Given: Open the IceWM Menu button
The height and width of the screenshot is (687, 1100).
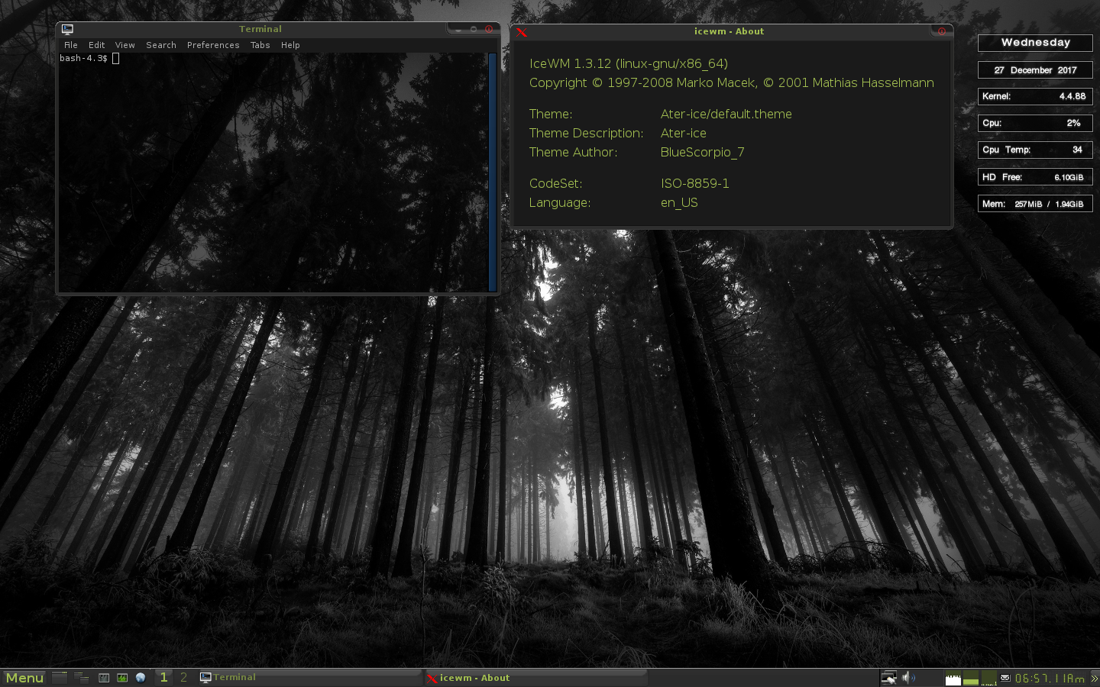Looking at the screenshot, I should point(24,678).
